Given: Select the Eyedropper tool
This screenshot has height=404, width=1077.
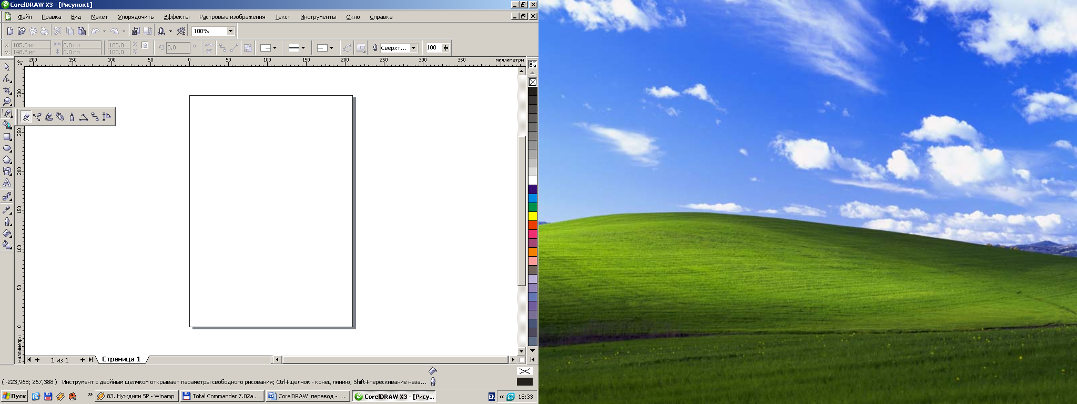Looking at the screenshot, I should pyautogui.click(x=7, y=209).
